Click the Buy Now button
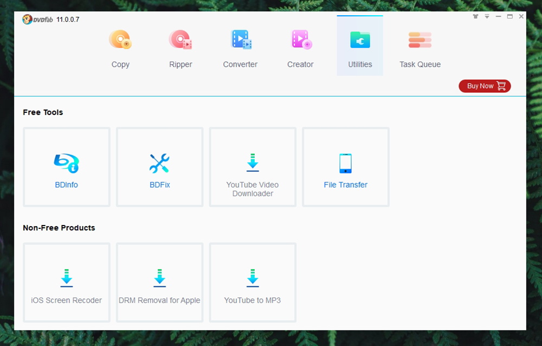Viewport: 542px width, 346px height. tap(485, 86)
